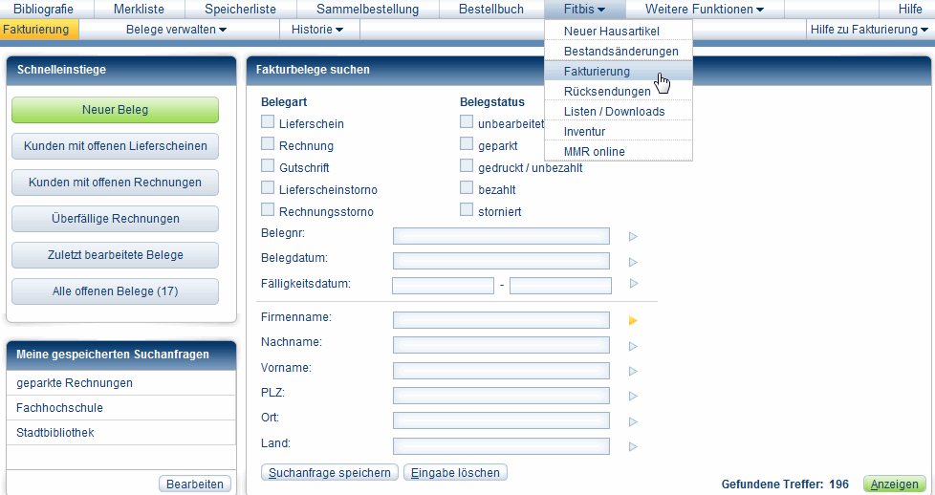The image size is (935, 495).
Task: Select Rücksendungen from the Fitbis menu
Action: pyautogui.click(x=607, y=92)
